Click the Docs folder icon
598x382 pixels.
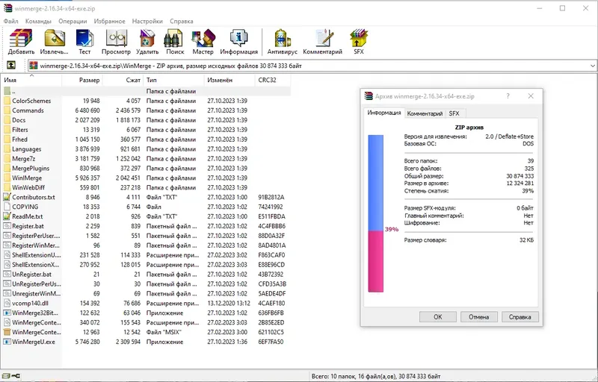7,120
